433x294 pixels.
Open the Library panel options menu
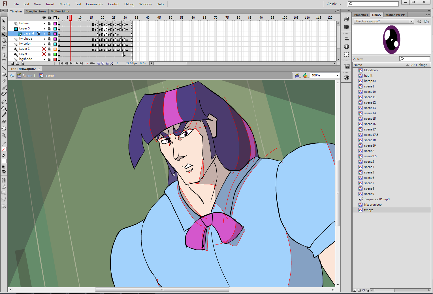click(428, 15)
